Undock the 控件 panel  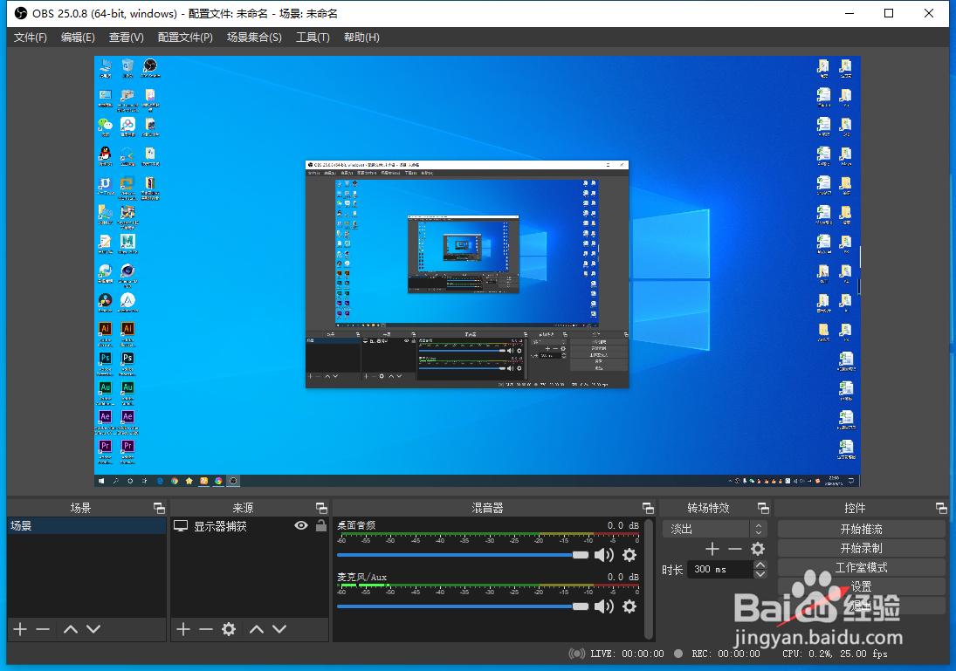click(x=941, y=508)
